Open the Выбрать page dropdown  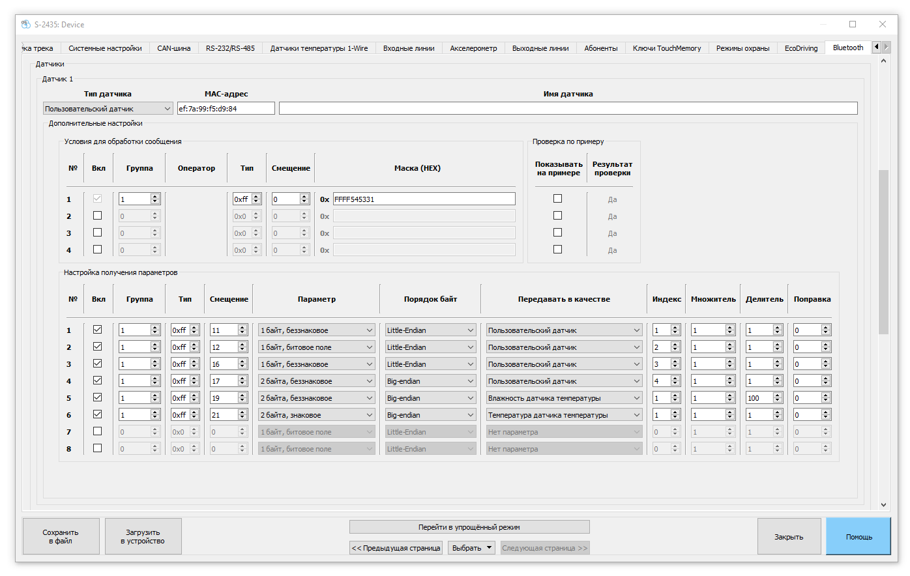click(x=471, y=548)
